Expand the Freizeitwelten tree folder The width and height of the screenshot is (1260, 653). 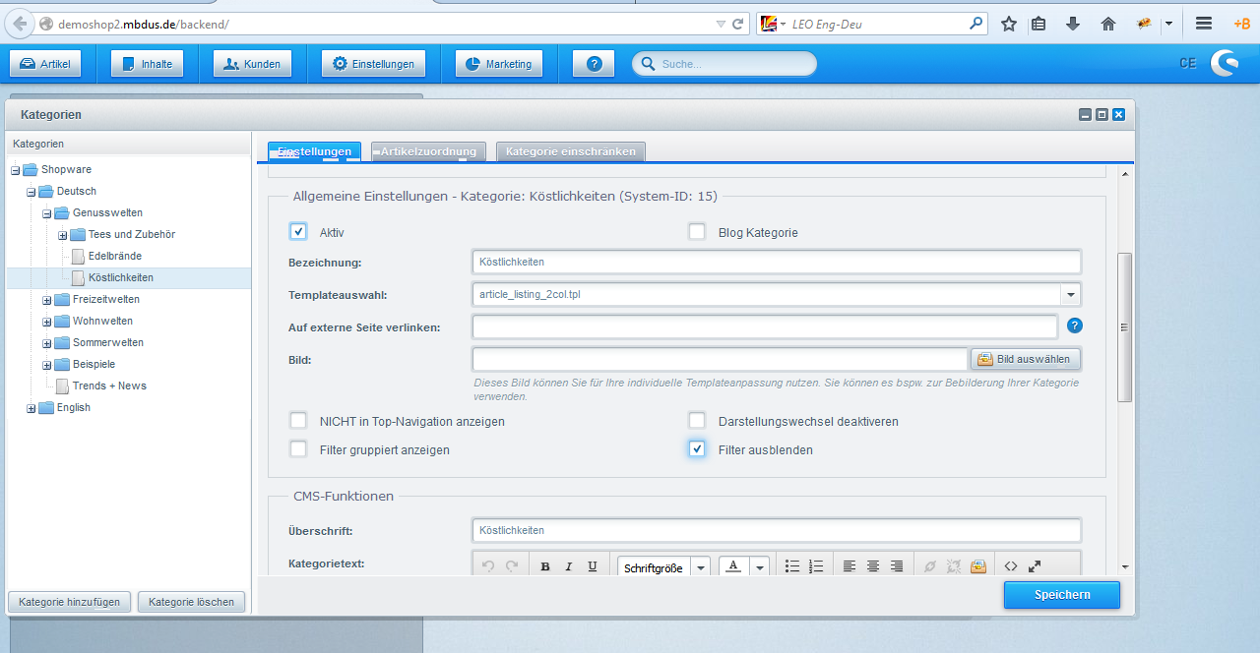[x=46, y=300]
